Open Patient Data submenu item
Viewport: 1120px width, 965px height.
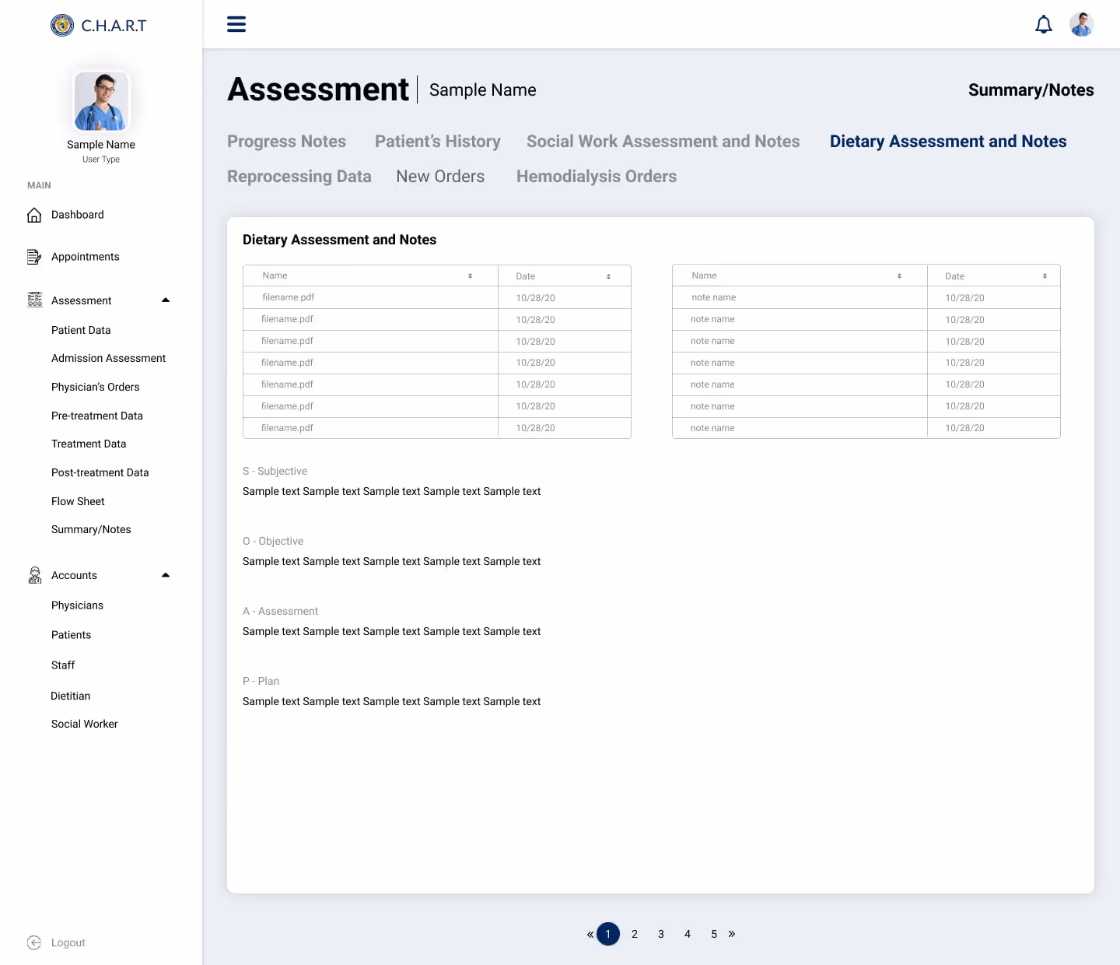(x=81, y=330)
